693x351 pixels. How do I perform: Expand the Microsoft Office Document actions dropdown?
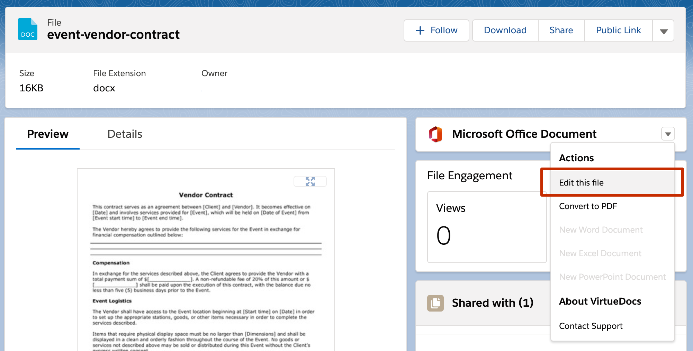pos(668,134)
